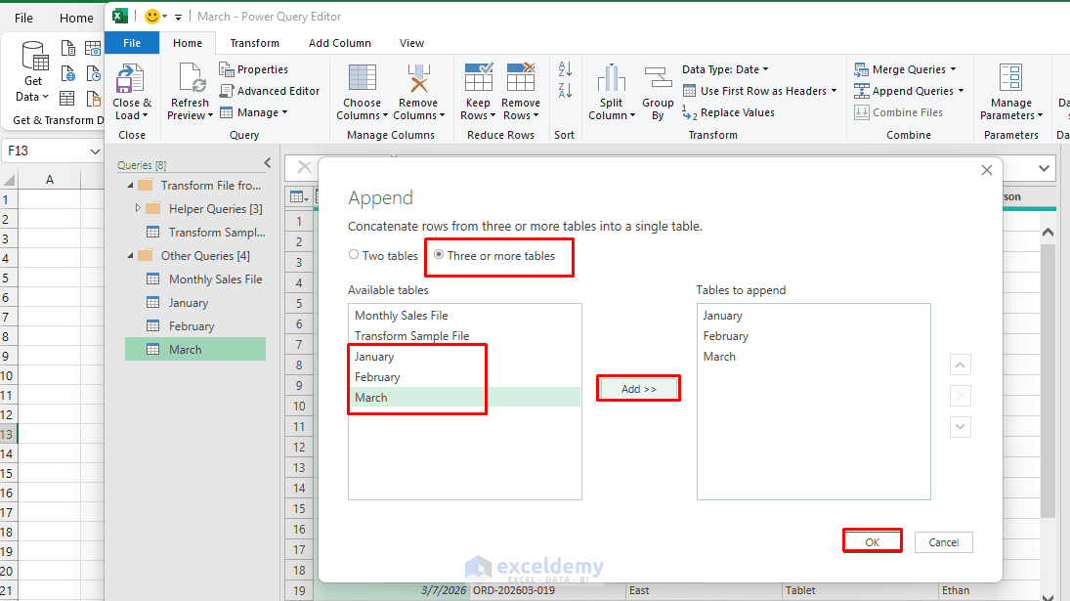Sort descending Z to A
This screenshot has height=601, width=1070.
565,90
